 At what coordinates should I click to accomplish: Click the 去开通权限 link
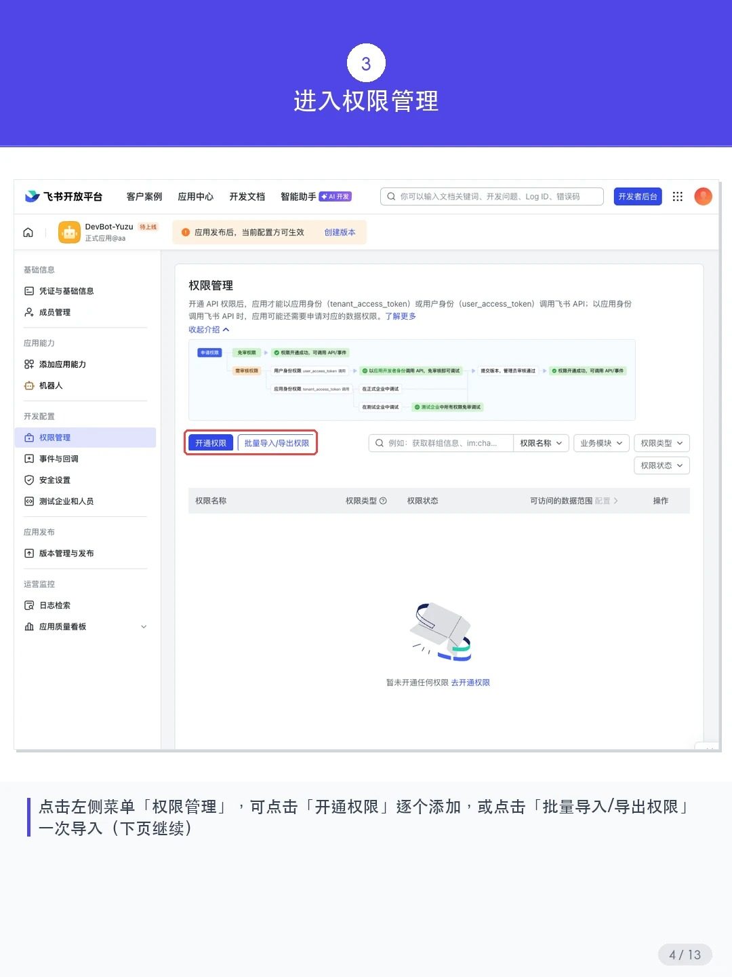tap(470, 683)
